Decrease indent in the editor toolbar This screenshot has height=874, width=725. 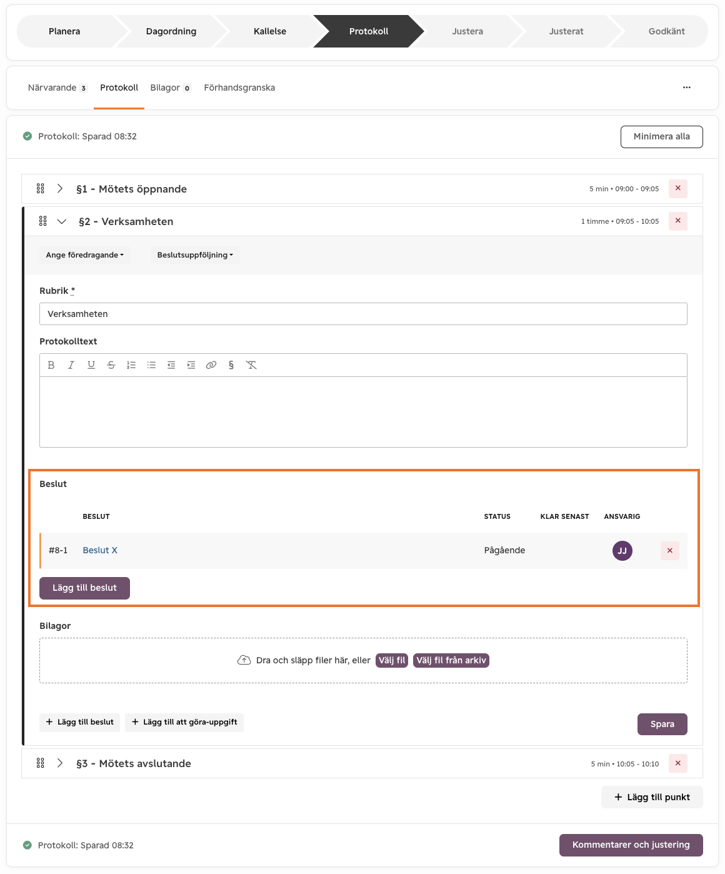[171, 365]
